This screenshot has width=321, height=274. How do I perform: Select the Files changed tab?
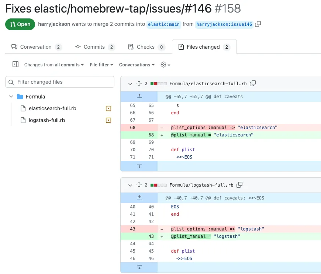pyautogui.click(x=204, y=47)
